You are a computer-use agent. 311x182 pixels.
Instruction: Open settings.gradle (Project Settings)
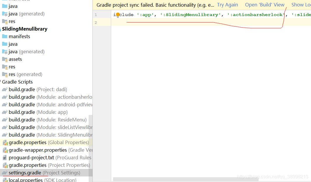[44, 173]
